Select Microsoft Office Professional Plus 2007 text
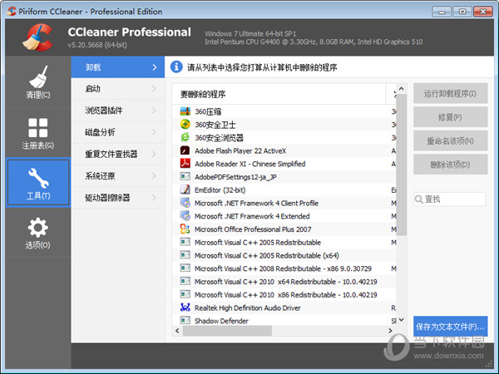The image size is (499, 374). [253, 229]
